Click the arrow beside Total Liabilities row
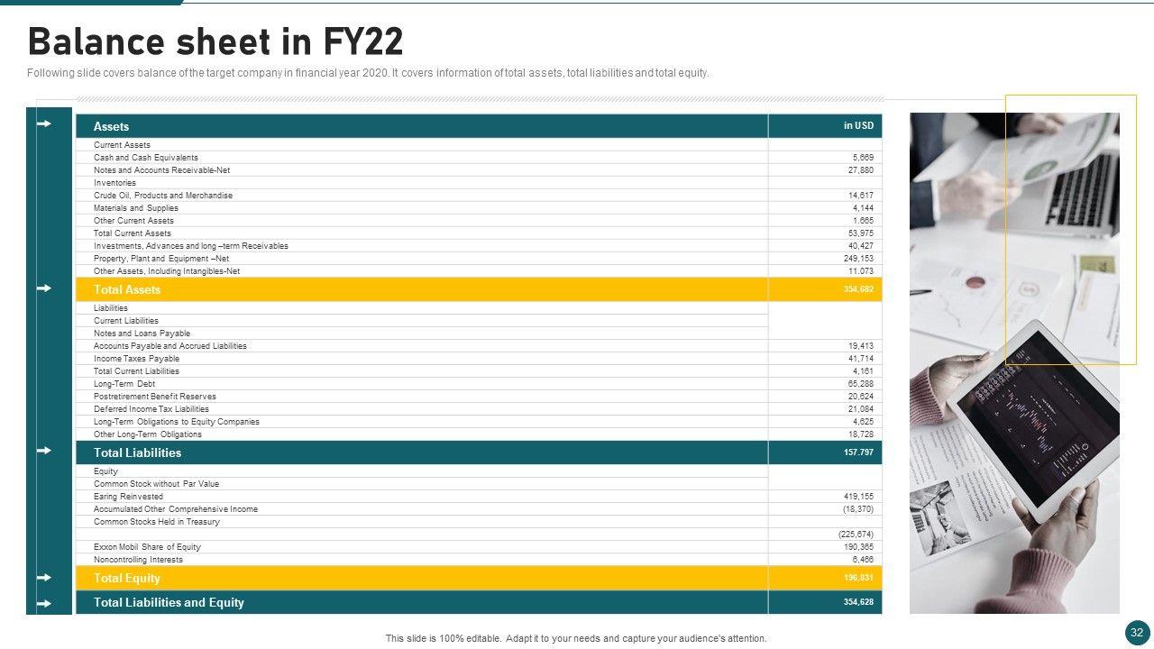 coord(43,451)
